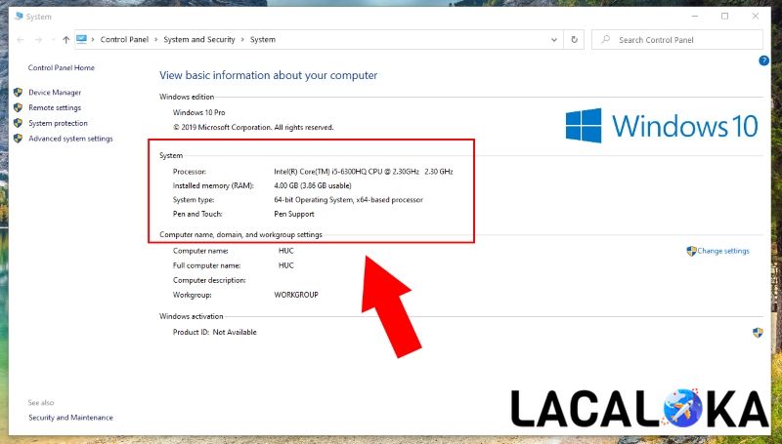This screenshot has width=782, height=444.
Task: Click Product ID: Not Available text
Action: [214, 332]
